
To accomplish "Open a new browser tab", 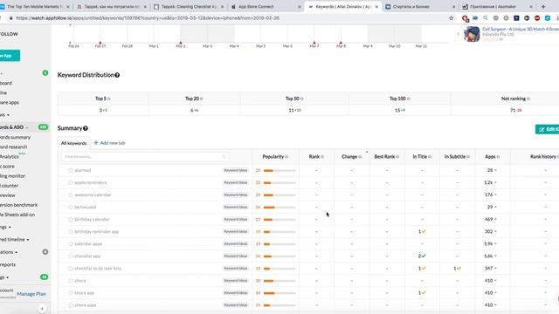I will [543, 6].
